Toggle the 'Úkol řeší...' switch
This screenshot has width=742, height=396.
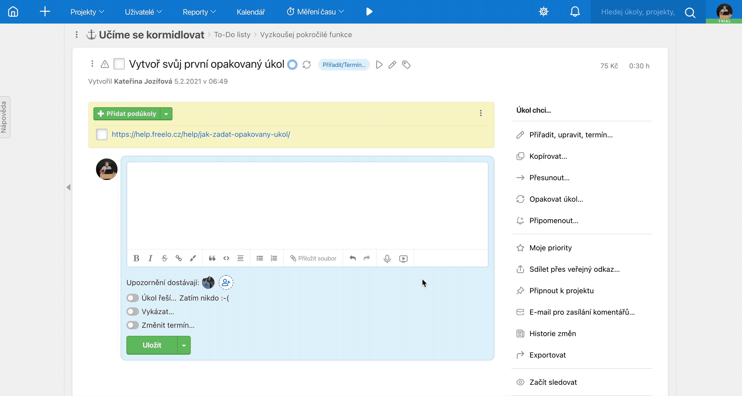pyautogui.click(x=132, y=298)
